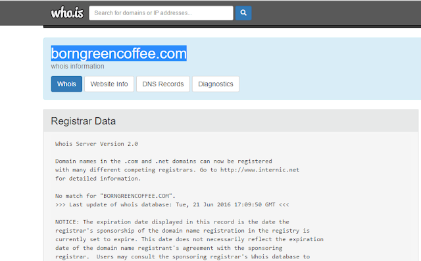Screen dimensions: 421x261
Task: Select the Whois tab
Action: tap(66, 84)
